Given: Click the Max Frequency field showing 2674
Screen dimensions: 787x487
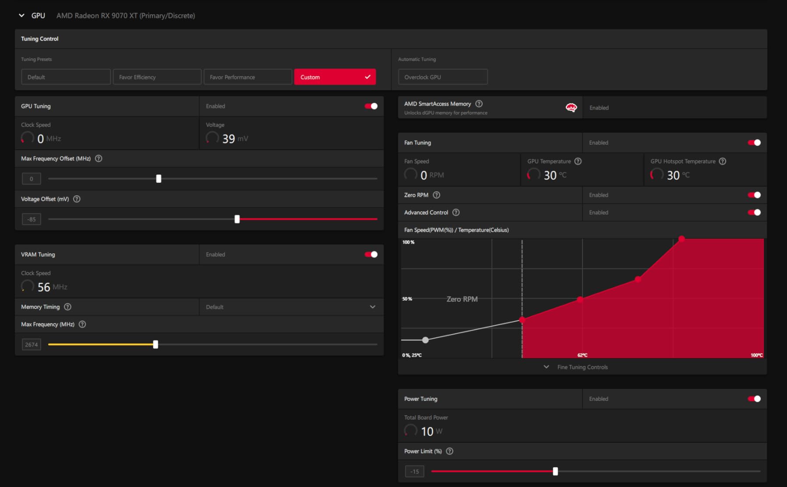Looking at the screenshot, I should point(32,345).
